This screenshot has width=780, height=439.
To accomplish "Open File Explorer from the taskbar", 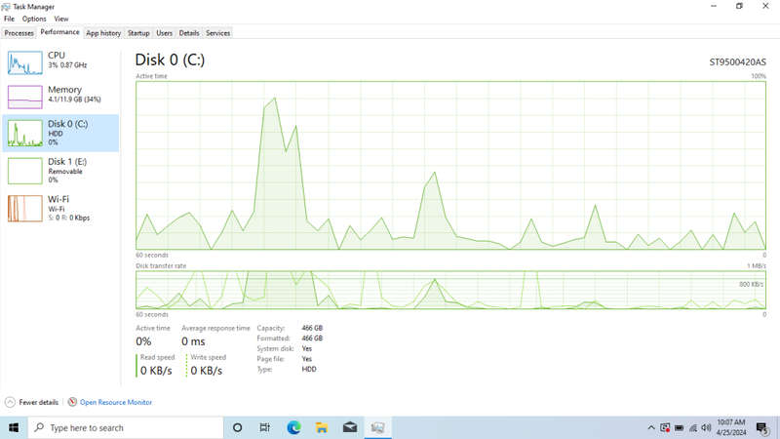I will pos(322,427).
